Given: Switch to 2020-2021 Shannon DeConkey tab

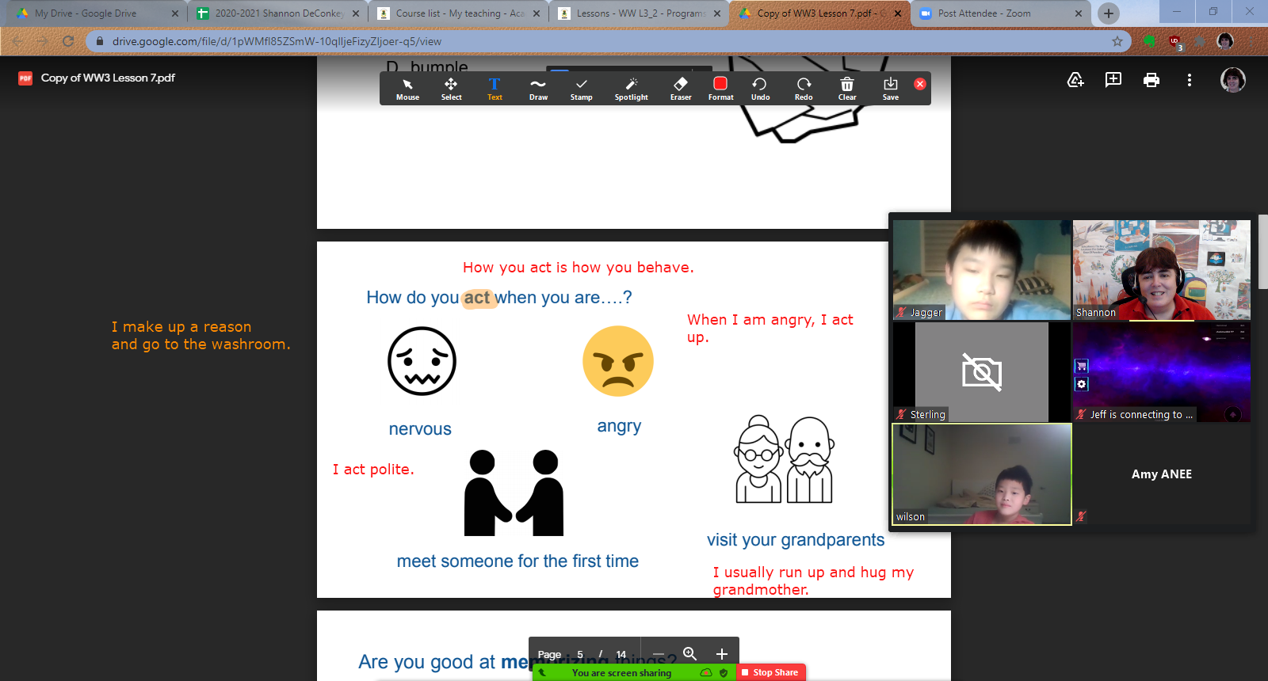Looking at the screenshot, I should point(279,13).
